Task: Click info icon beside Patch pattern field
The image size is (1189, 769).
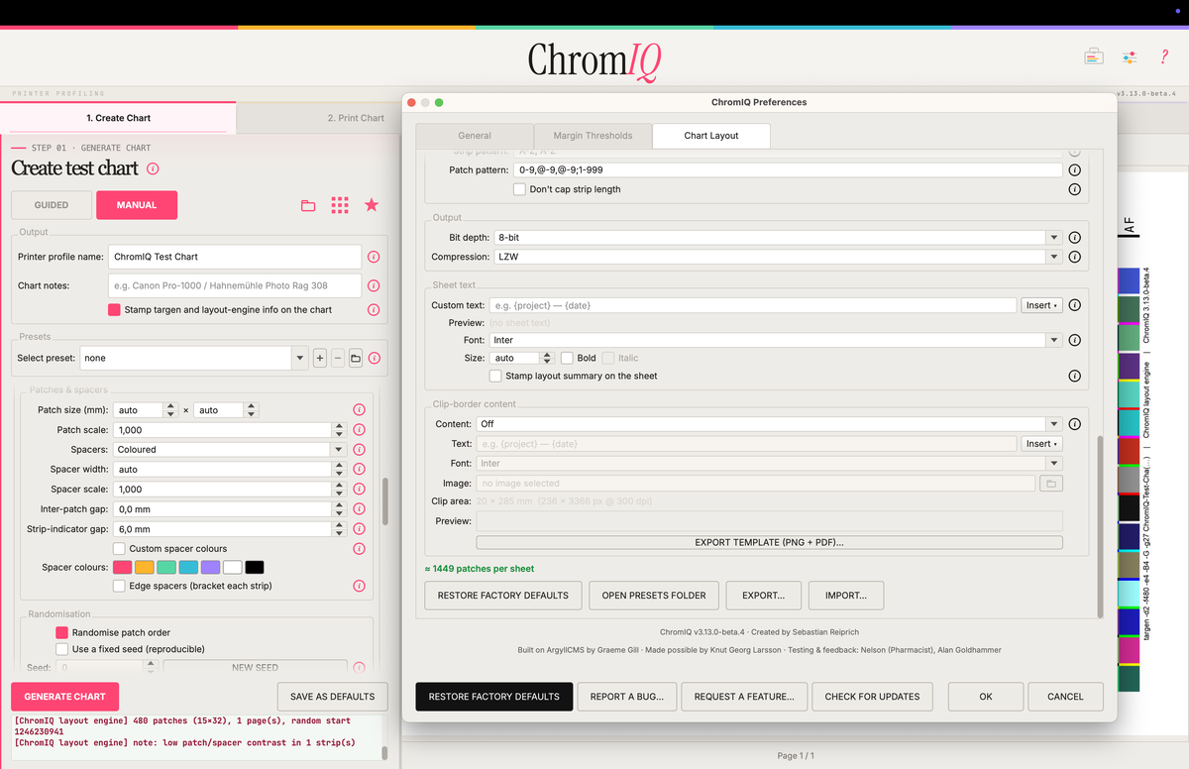Action: tap(1074, 169)
